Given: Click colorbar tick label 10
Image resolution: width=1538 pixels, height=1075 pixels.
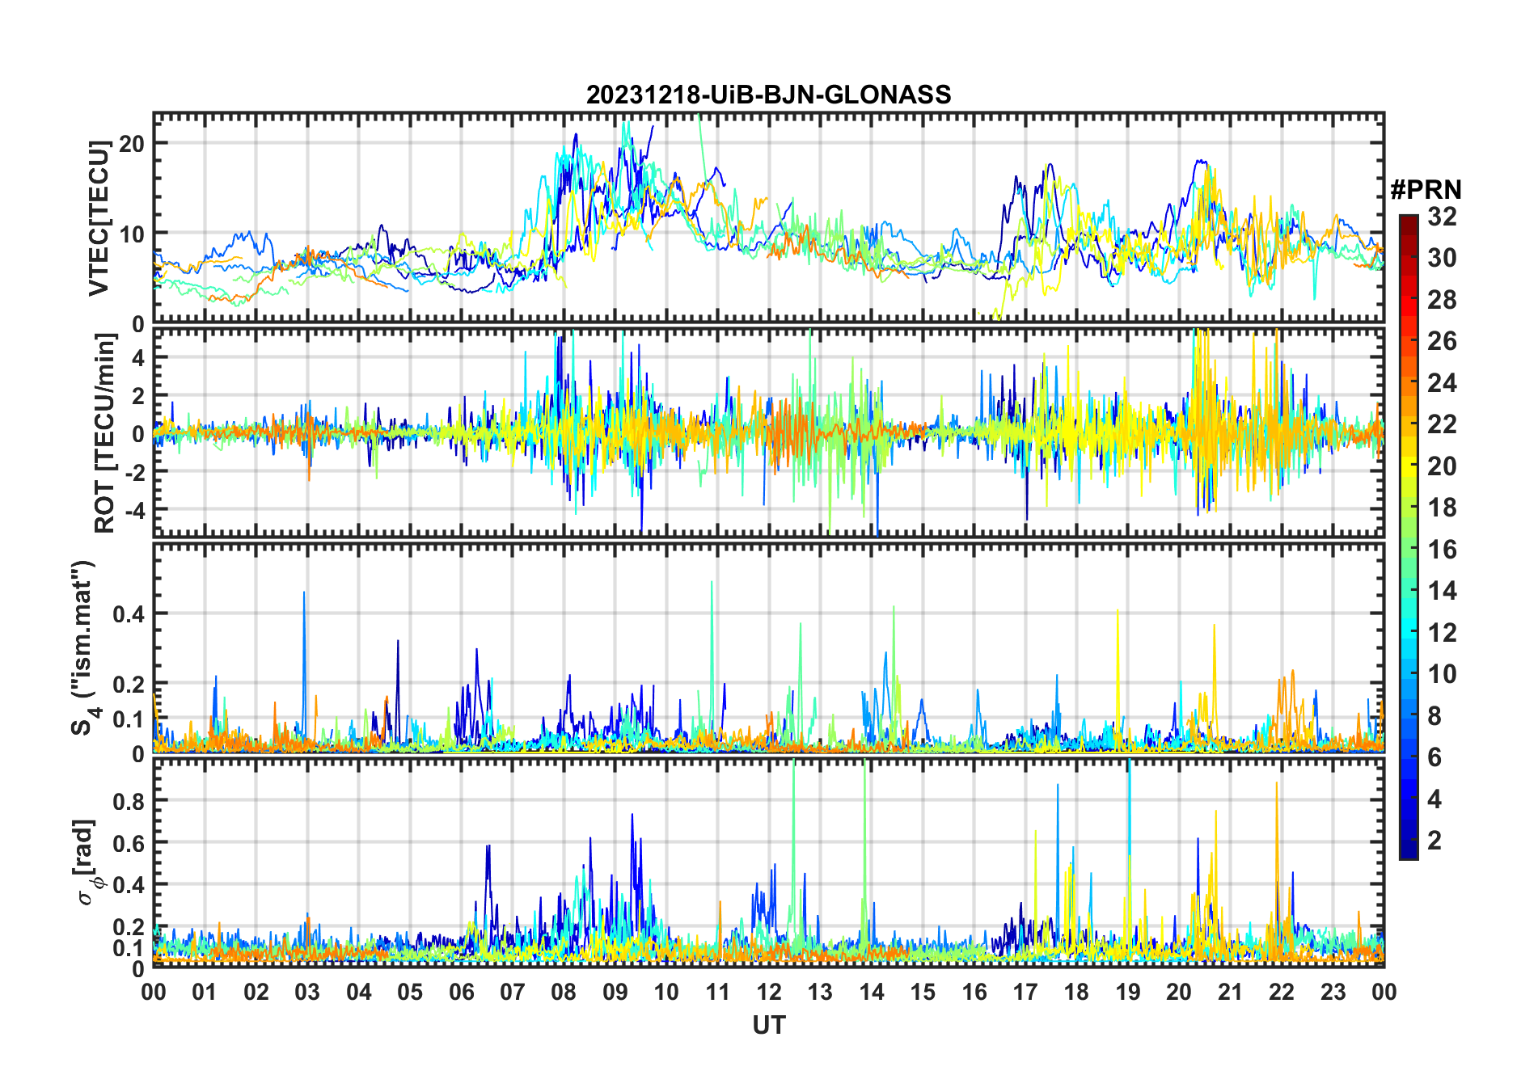Looking at the screenshot, I should pos(1442,674).
